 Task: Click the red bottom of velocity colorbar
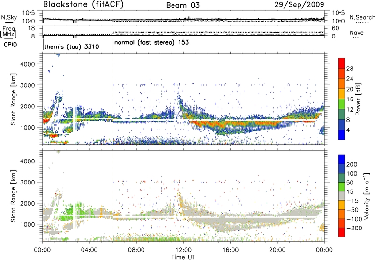342,232
